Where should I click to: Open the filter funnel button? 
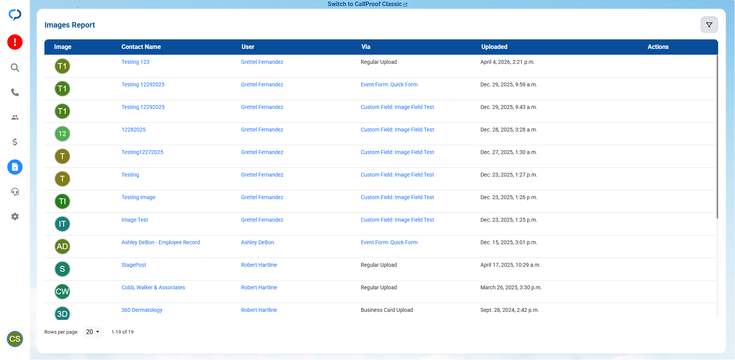coord(709,25)
